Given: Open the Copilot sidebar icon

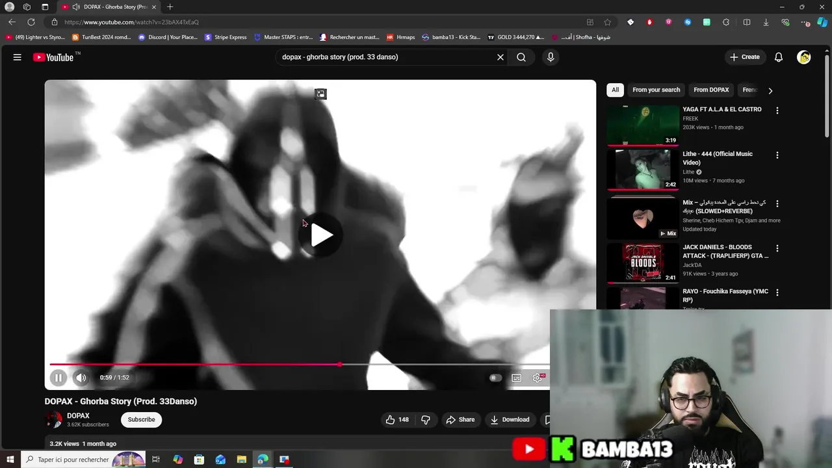Looking at the screenshot, I should (x=822, y=22).
